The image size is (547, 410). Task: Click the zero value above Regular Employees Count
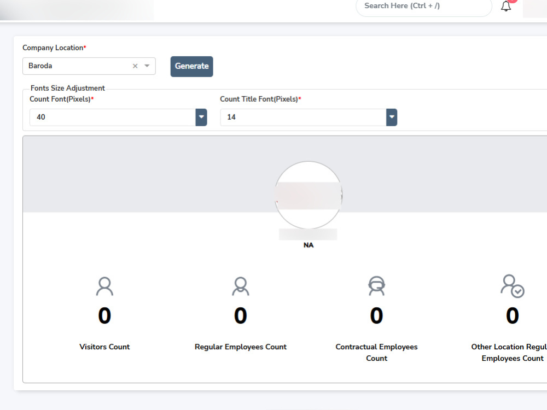pos(240,315)
